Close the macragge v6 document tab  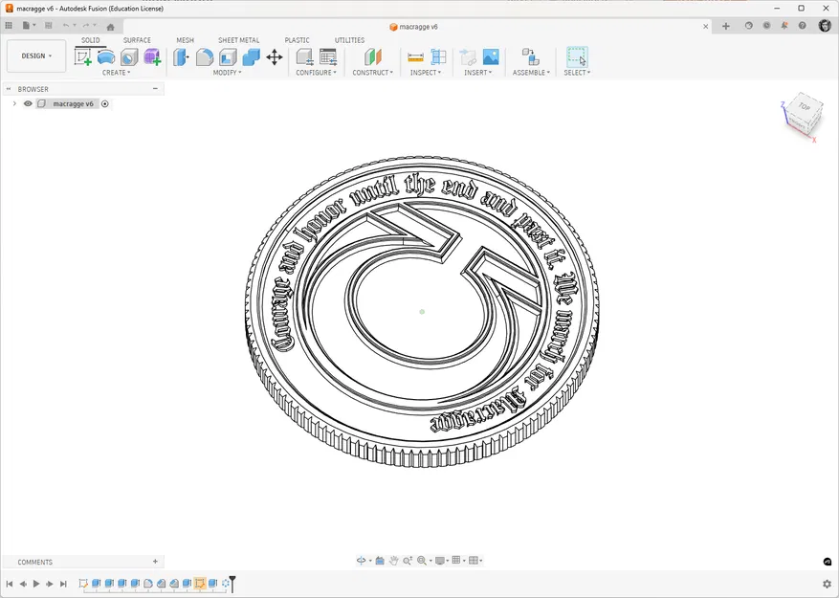(x=706, y=26)
